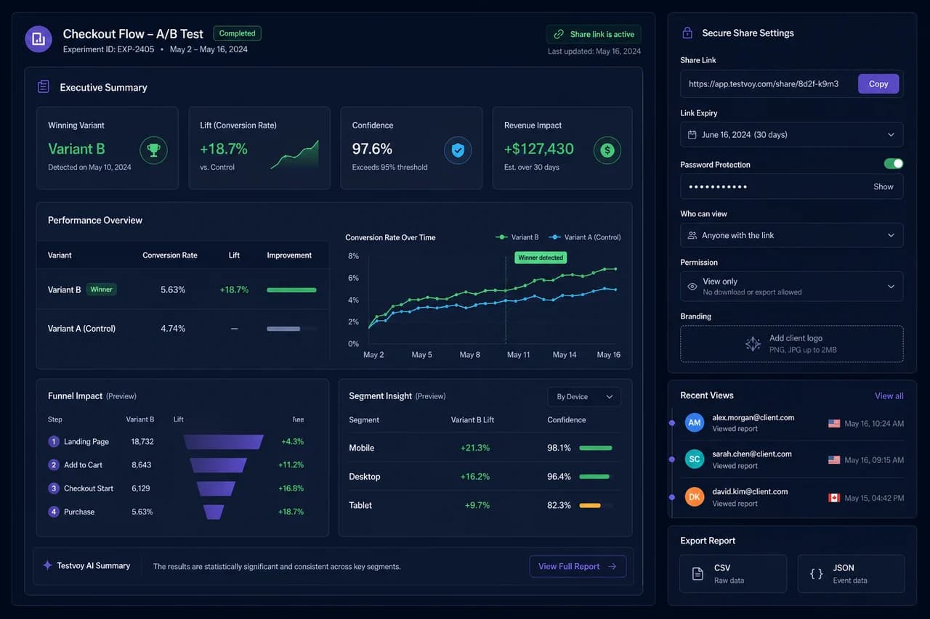Click the step 4 Purchase number badge

pyautogui.click(x=53, y=512)
